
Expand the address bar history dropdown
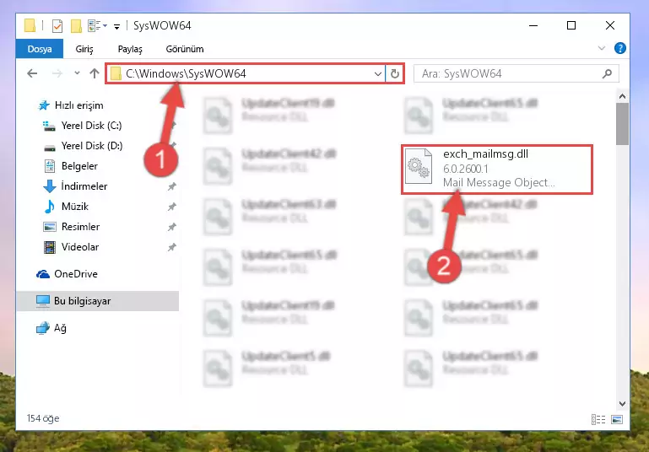pyautogui.click(x=377, y=73)
